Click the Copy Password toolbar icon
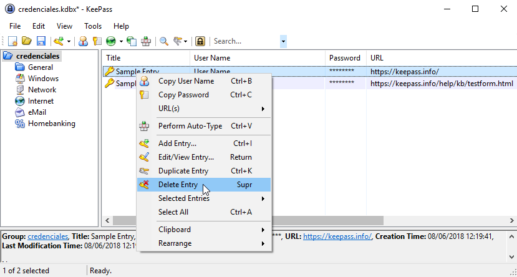Screen dimensions: 517x277 97,41
